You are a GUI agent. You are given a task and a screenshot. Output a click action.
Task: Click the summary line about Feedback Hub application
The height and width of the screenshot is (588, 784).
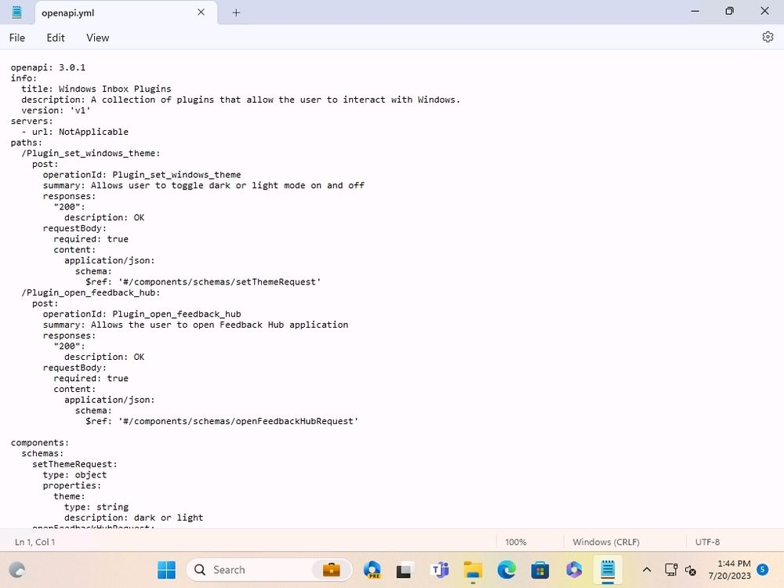click(x=195, y=325)
